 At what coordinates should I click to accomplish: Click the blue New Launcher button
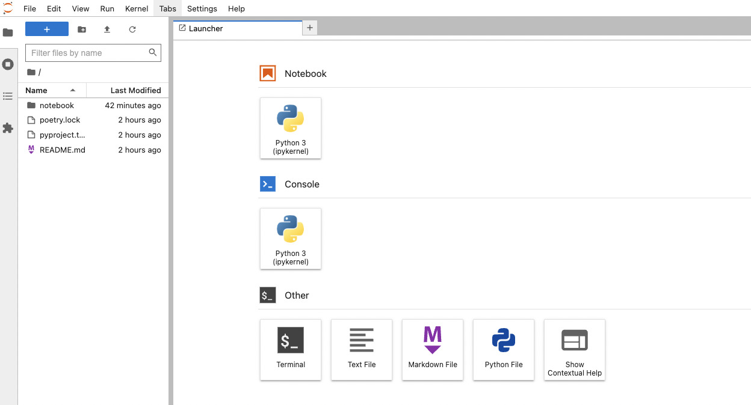click(x=47, y=29)
